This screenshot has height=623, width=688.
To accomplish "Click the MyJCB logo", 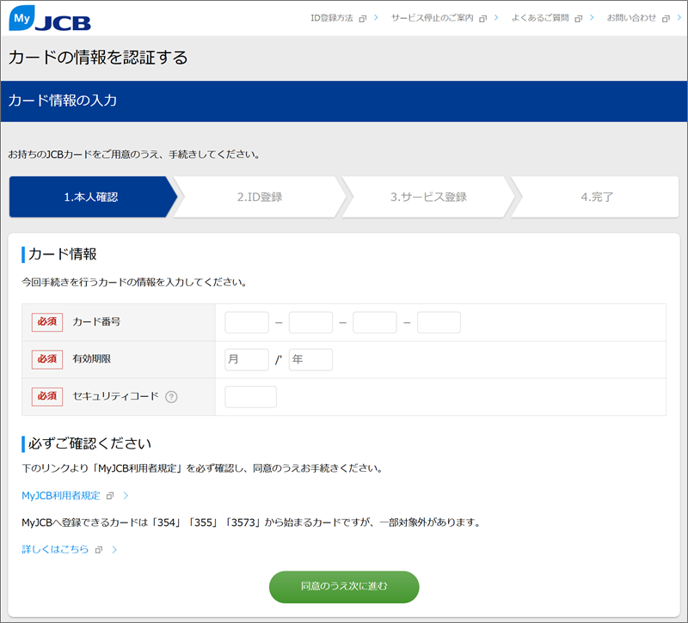I will tap(50, 18).
